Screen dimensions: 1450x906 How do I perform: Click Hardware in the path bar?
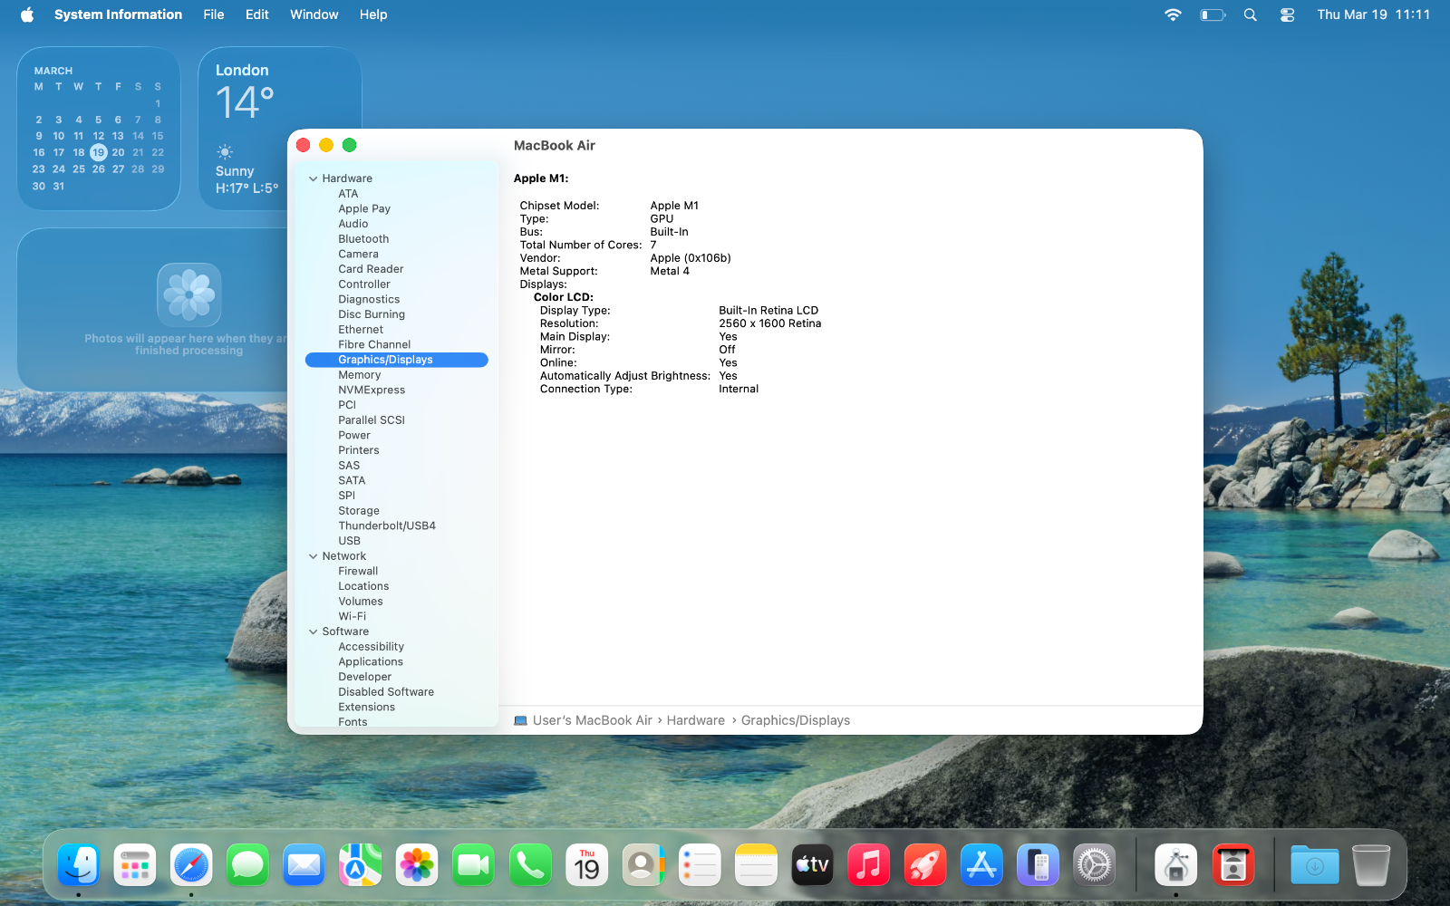coord(695,720)
